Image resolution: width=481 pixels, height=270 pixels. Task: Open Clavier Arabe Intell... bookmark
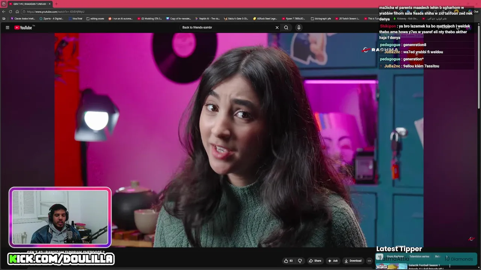(x=23, y=18)
